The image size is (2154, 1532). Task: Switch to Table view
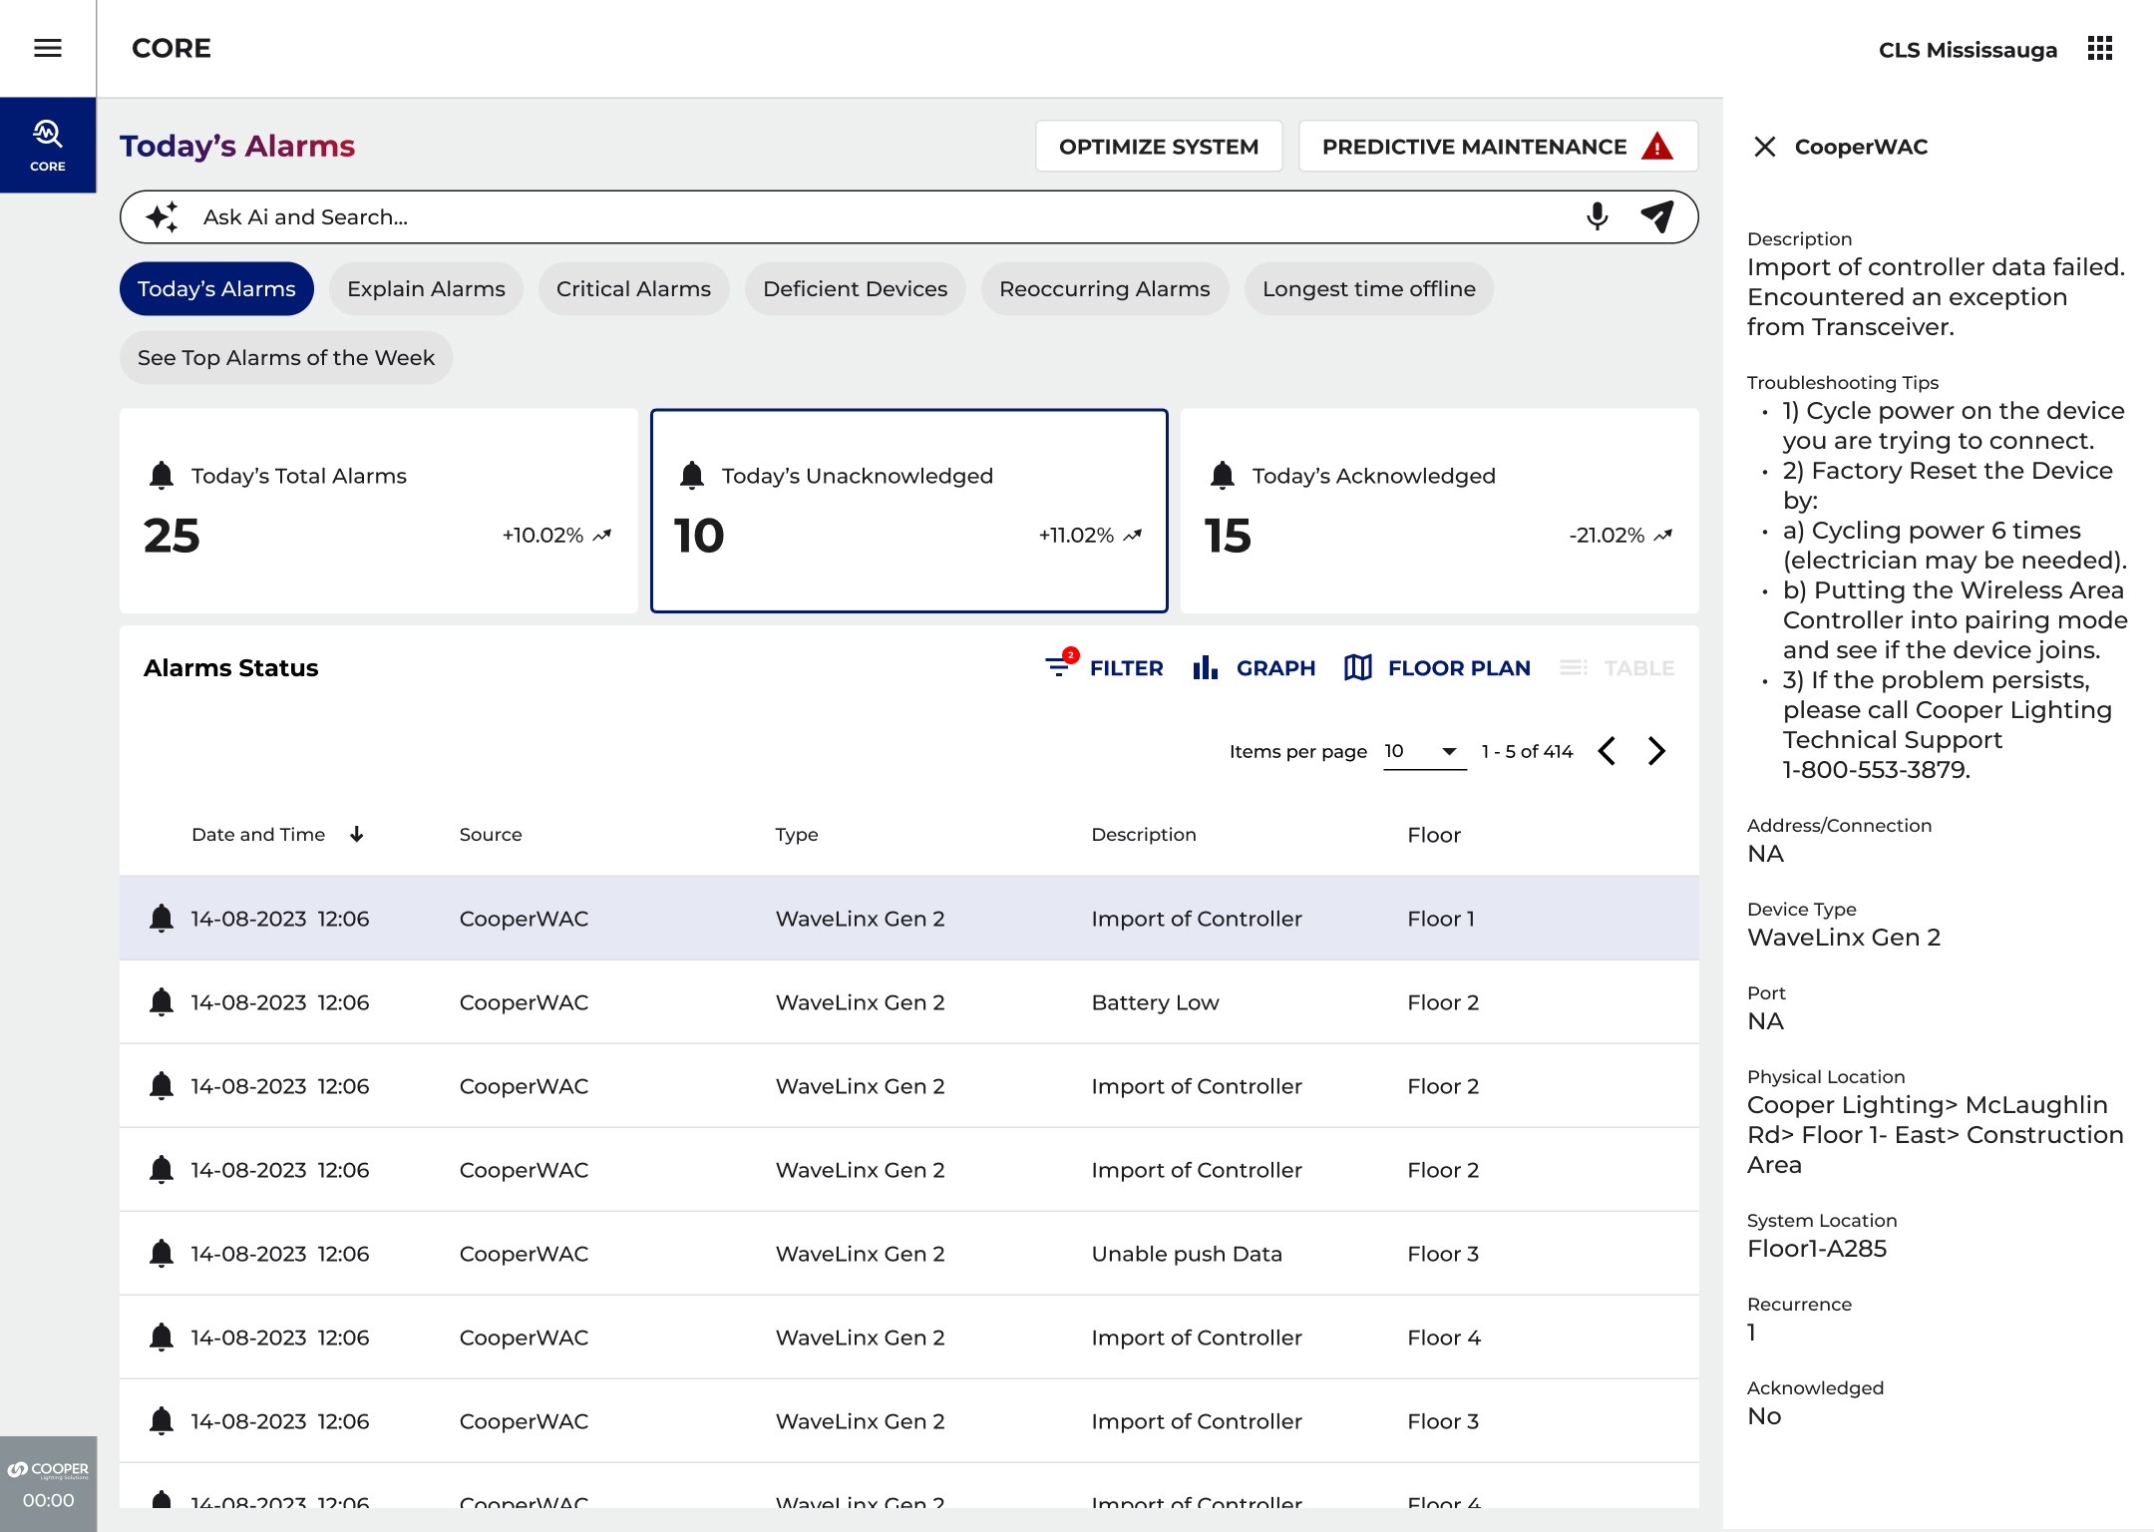click(x=1616, y=667)
